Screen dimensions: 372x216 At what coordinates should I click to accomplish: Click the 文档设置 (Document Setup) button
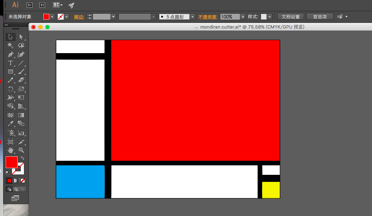pyautogui.click(x=291, y=17)
